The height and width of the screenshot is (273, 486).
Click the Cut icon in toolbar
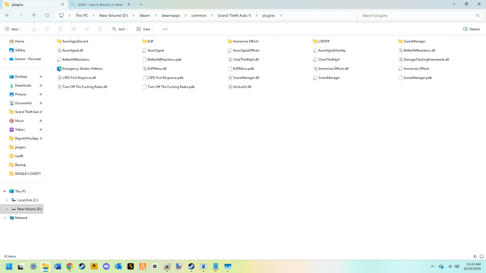coord(34,29)
